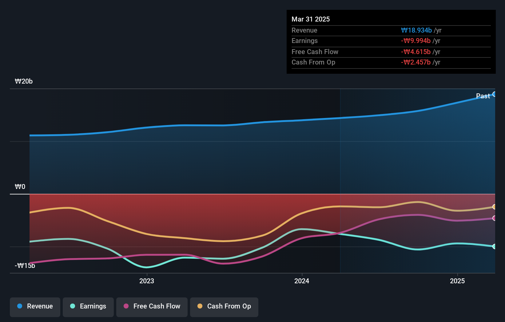This screenshot has width=505, height=322.
Task: Click the Revenue row label in tooltip
Action: click(304, 30)
